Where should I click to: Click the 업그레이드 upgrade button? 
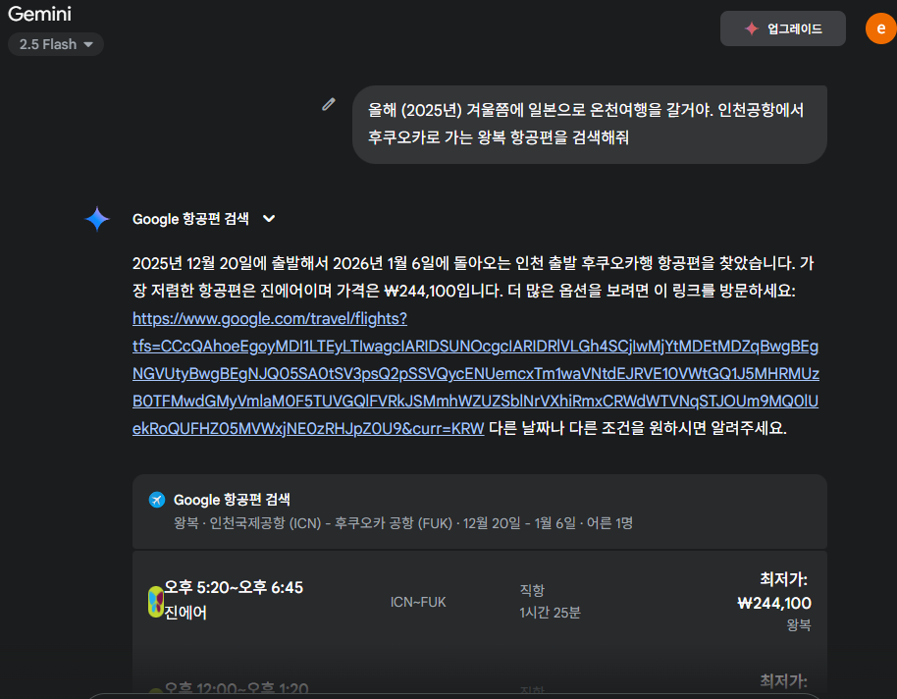click(782, 28)
